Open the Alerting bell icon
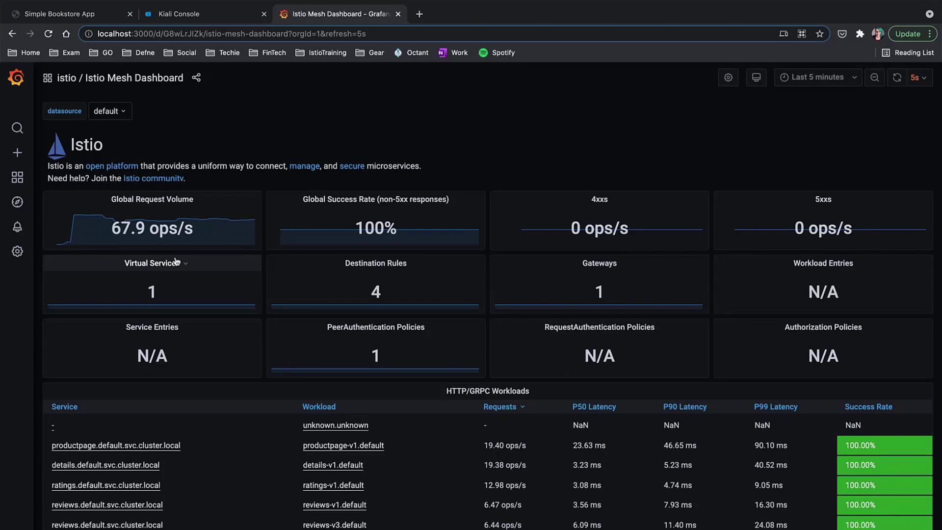Image resolution: width=942 pixels, height=530 pixels. click(17, 227)
